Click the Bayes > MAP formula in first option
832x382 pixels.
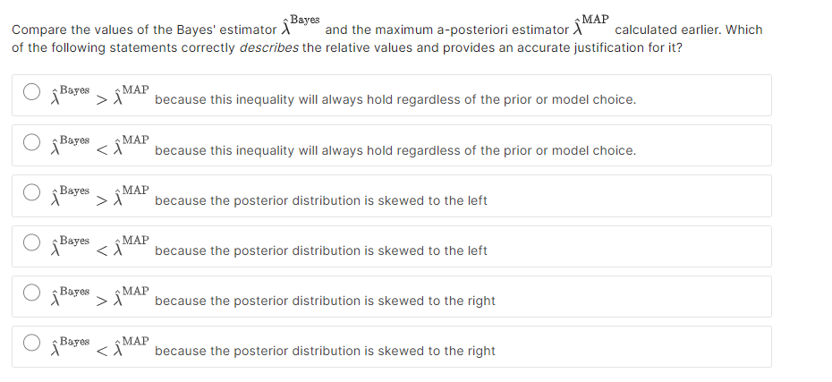[x=100, y=96]
